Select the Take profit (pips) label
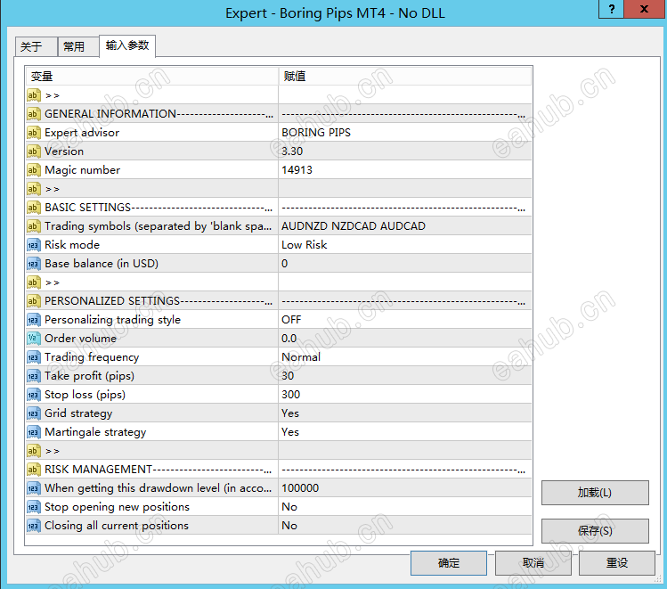 (89, 376)
